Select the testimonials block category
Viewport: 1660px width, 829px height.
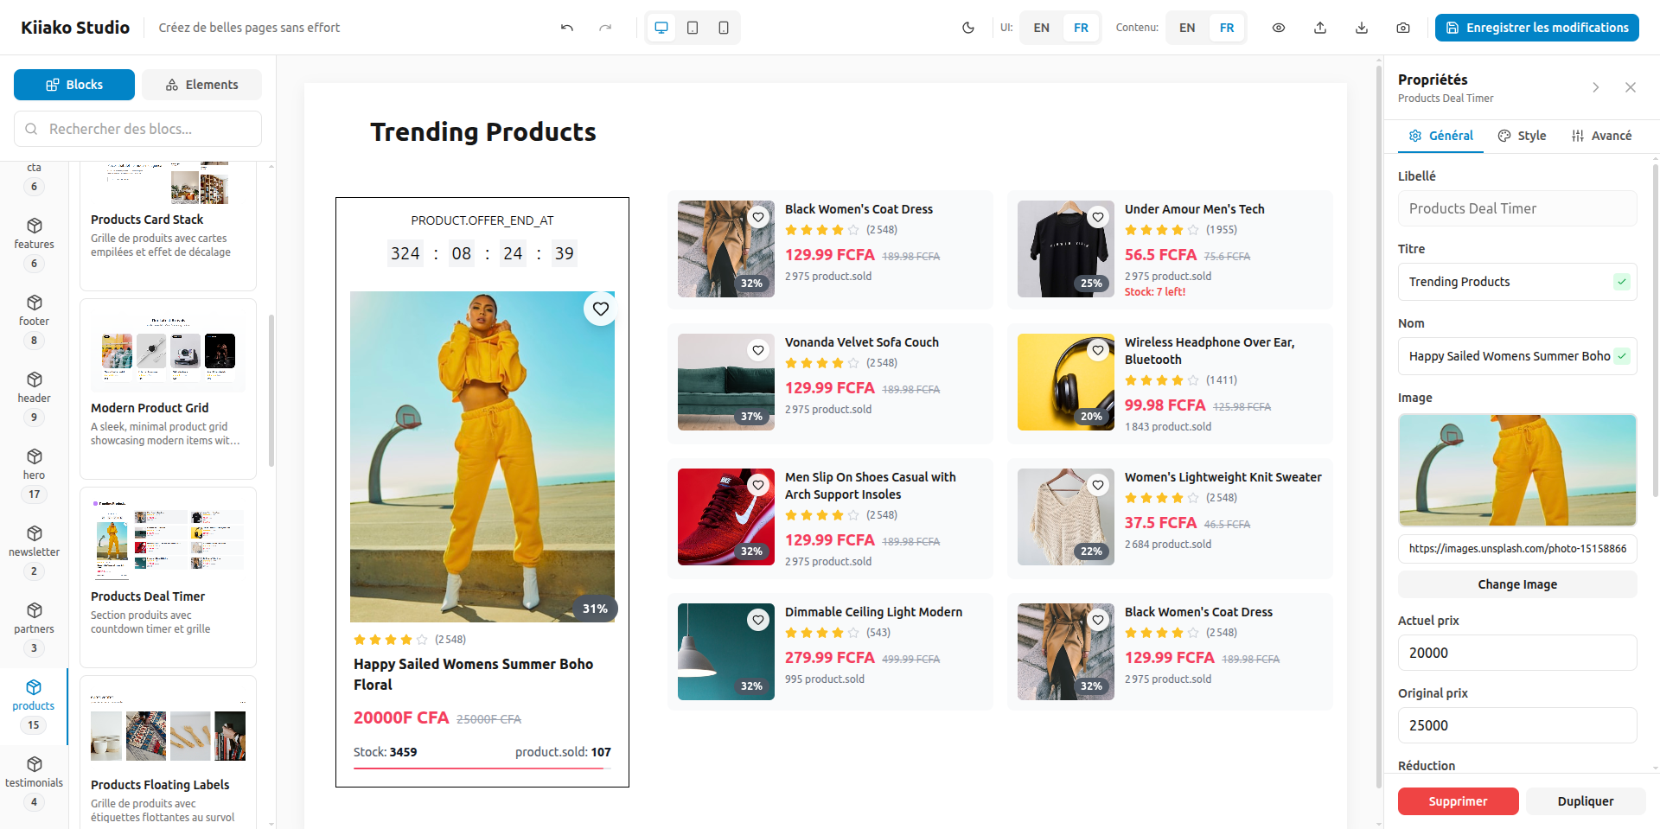click(x=34, y=783)
